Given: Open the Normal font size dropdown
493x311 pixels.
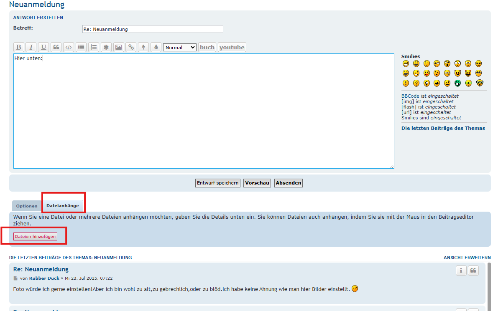Looking at the screenshot, I should [179, 48].
